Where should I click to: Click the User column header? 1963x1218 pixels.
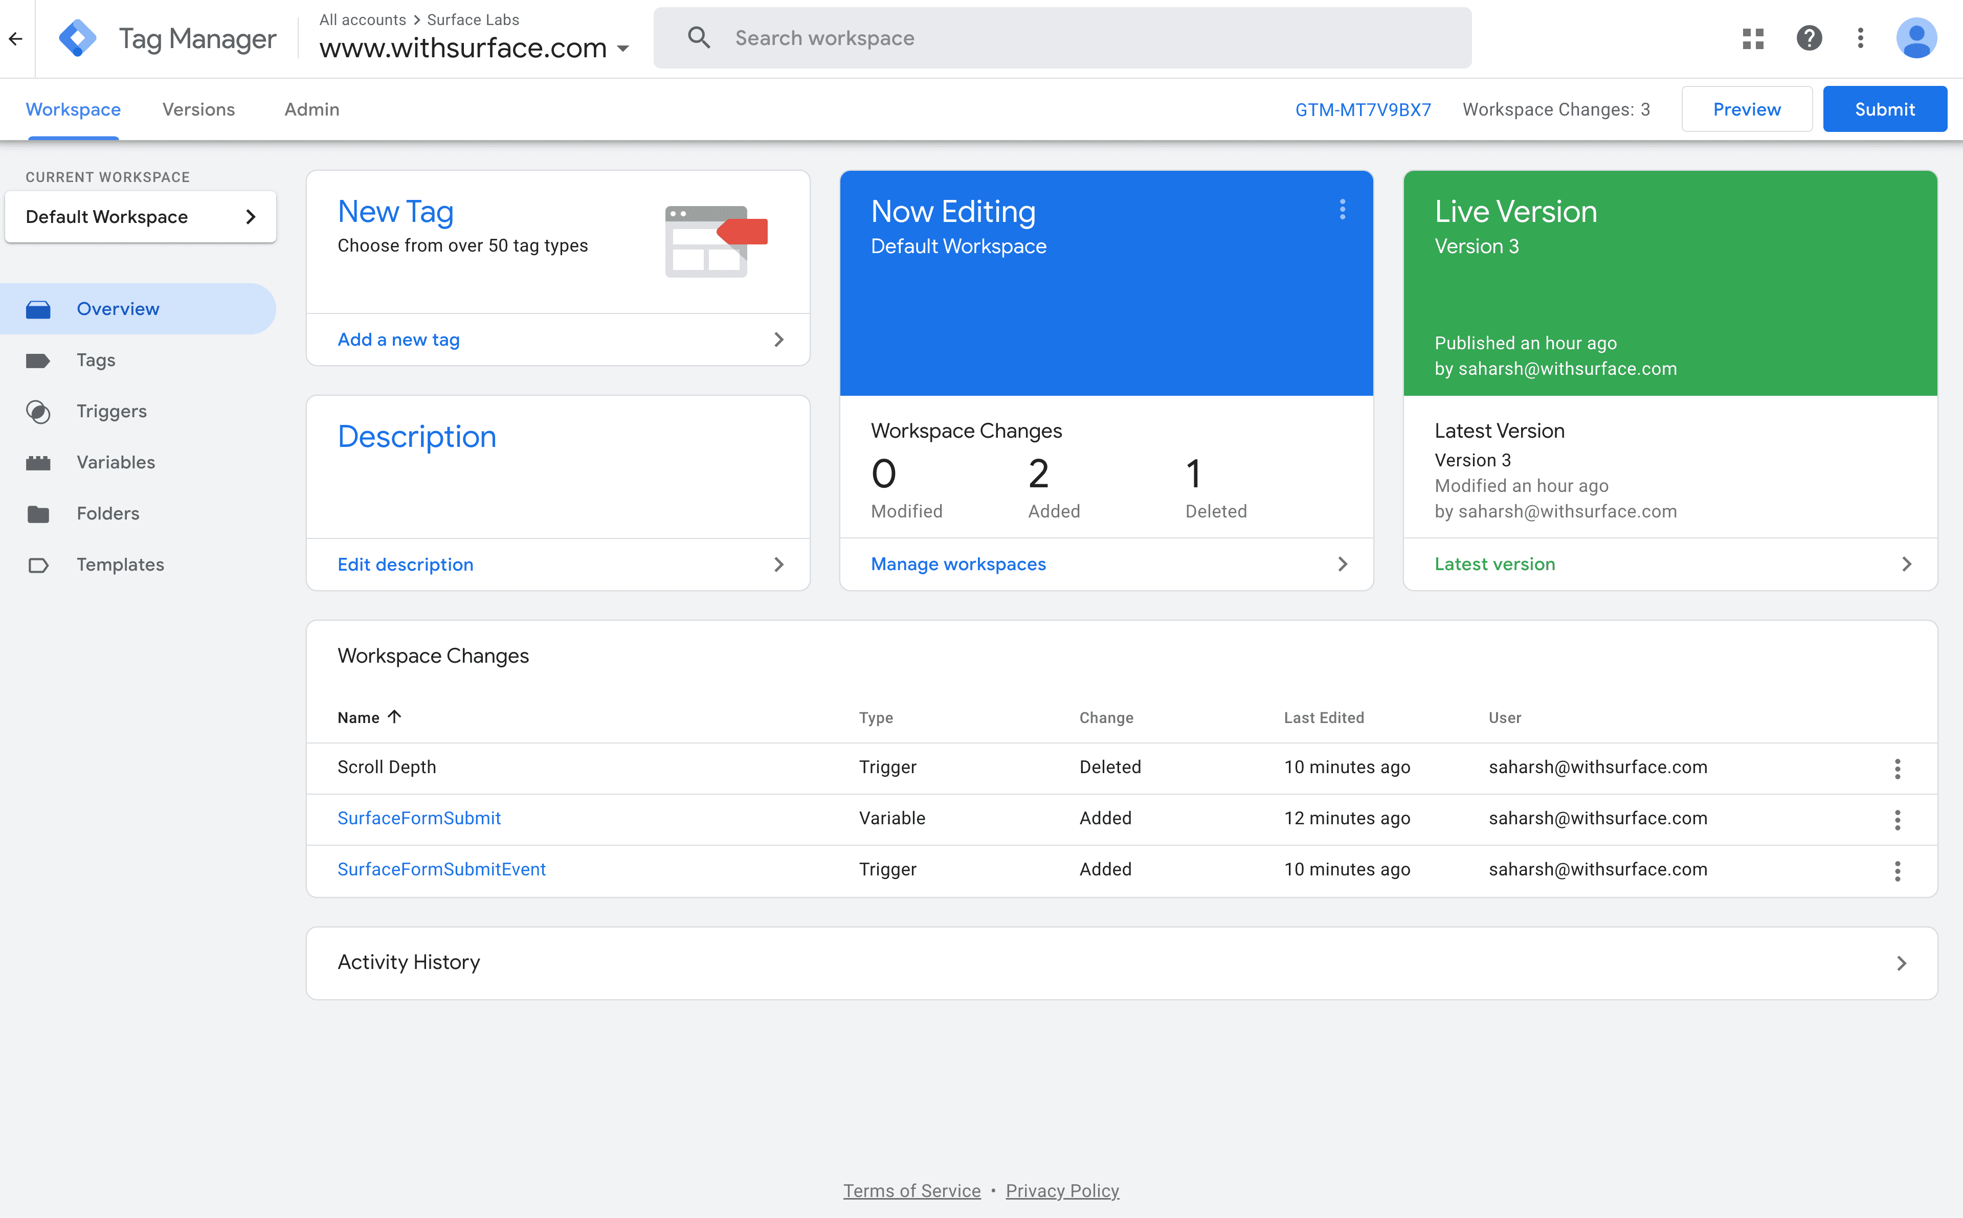[1505, 718]
